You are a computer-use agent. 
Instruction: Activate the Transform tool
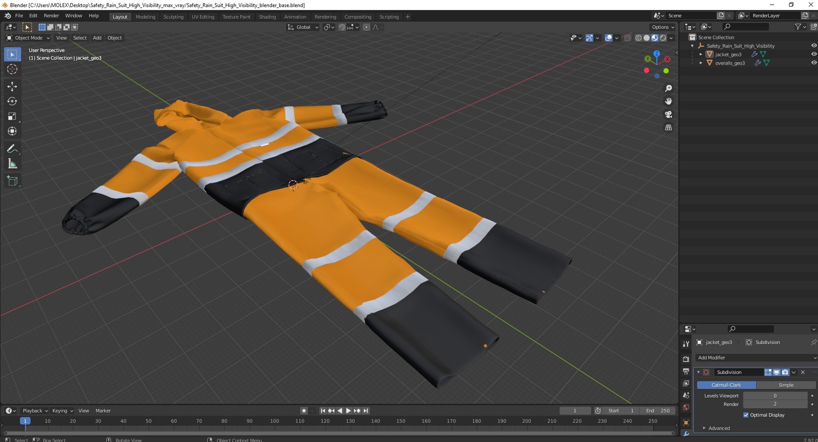coord(12,131)
